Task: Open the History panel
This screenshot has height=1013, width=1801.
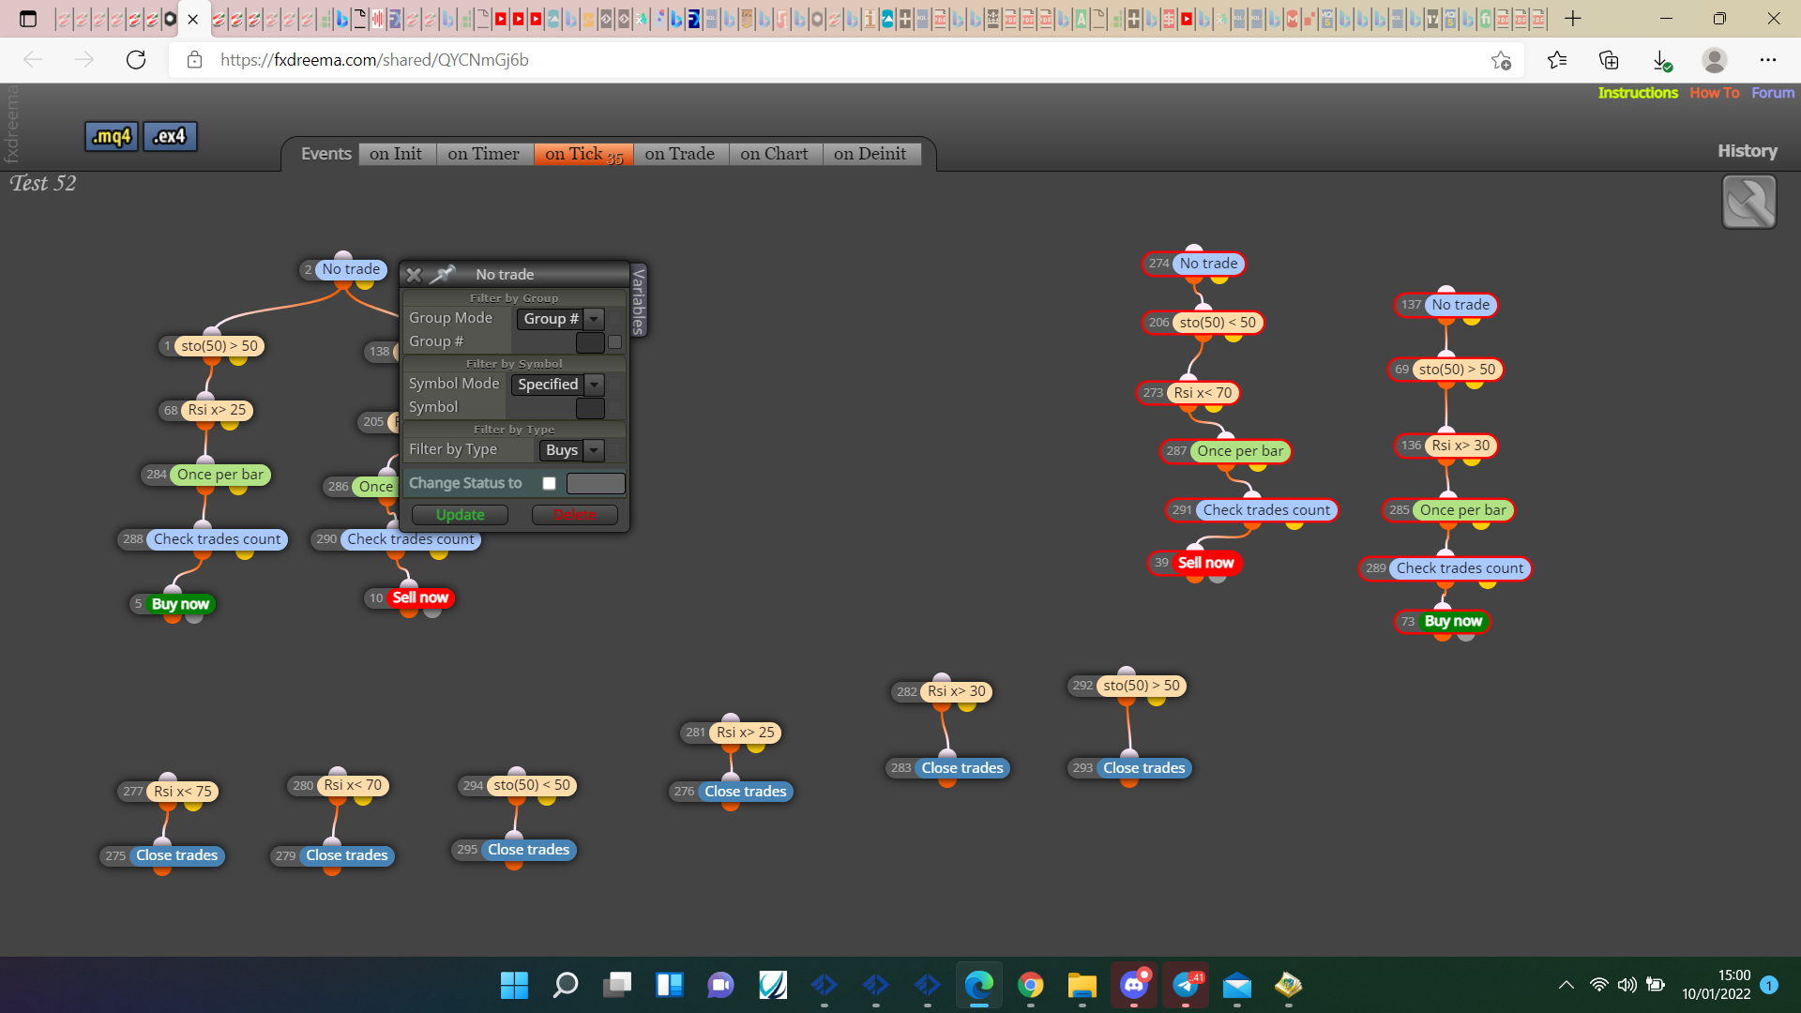Action: click(x=1748, y=151)
